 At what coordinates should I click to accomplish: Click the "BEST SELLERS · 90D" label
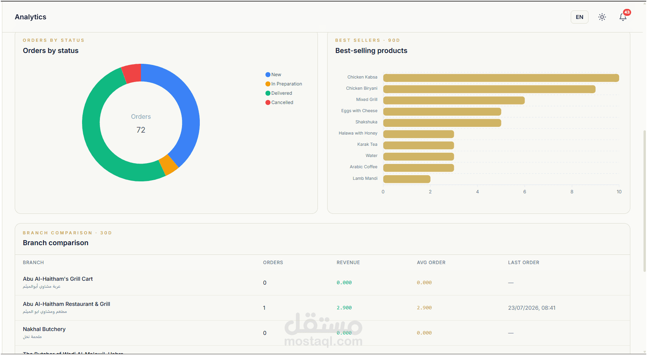367,40
